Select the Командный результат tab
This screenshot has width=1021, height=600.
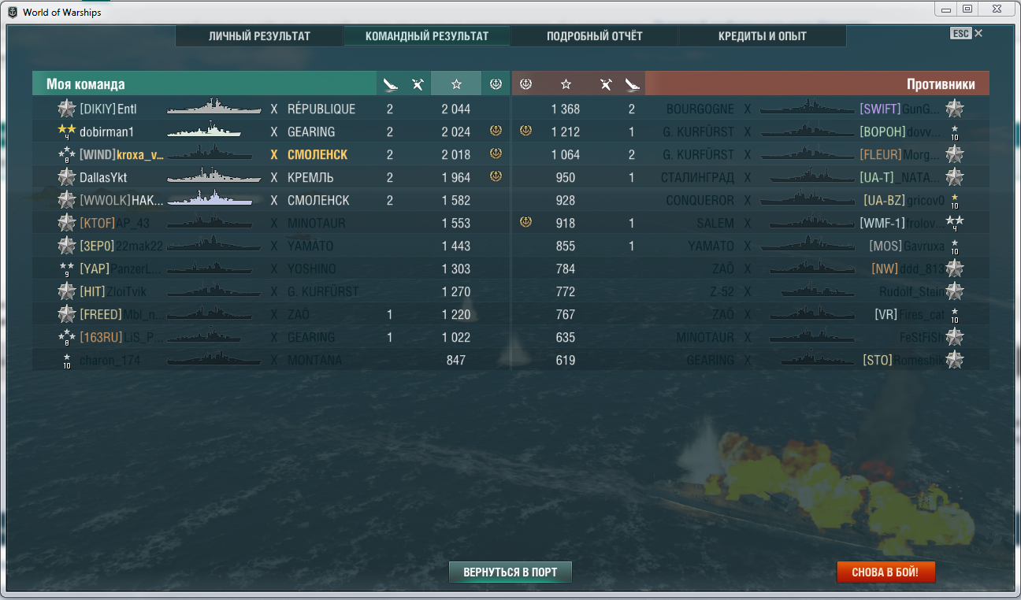[x=427, y=36]
